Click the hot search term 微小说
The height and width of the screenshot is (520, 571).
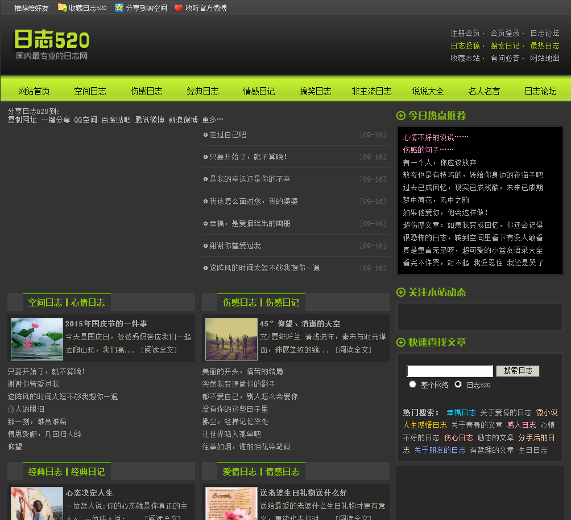[547, 412]
